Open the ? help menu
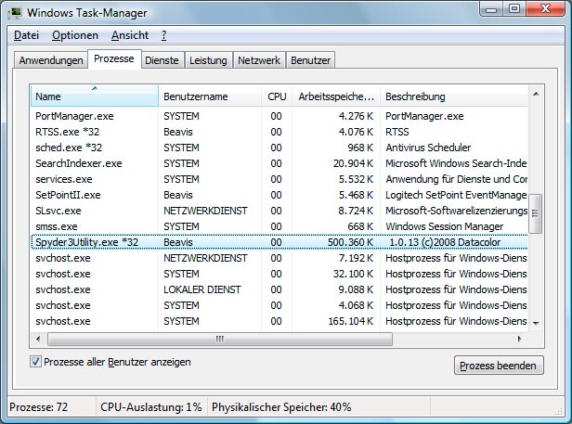 [163, 35]
